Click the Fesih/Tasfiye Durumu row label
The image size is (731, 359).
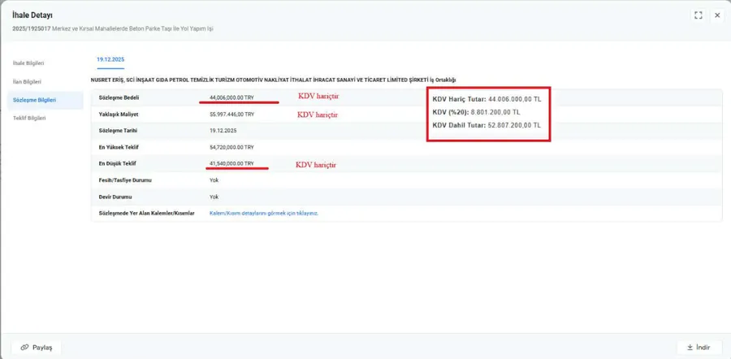[x=125, y=179]
